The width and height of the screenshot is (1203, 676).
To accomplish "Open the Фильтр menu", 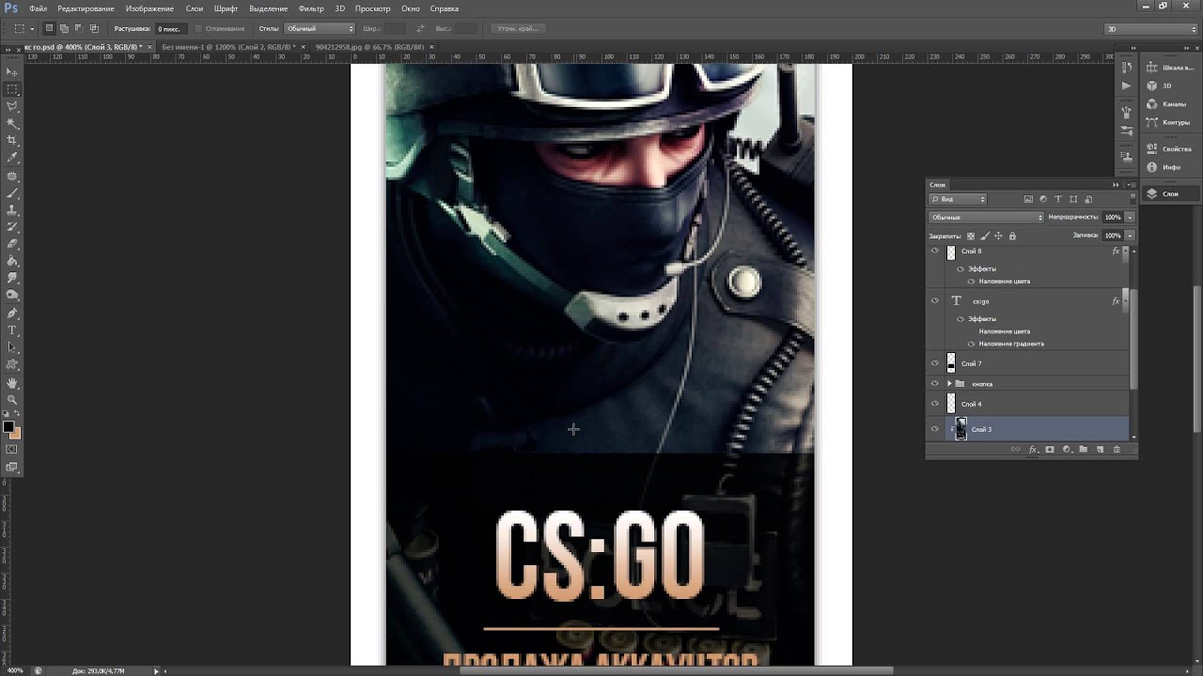I will click(311, 8).
